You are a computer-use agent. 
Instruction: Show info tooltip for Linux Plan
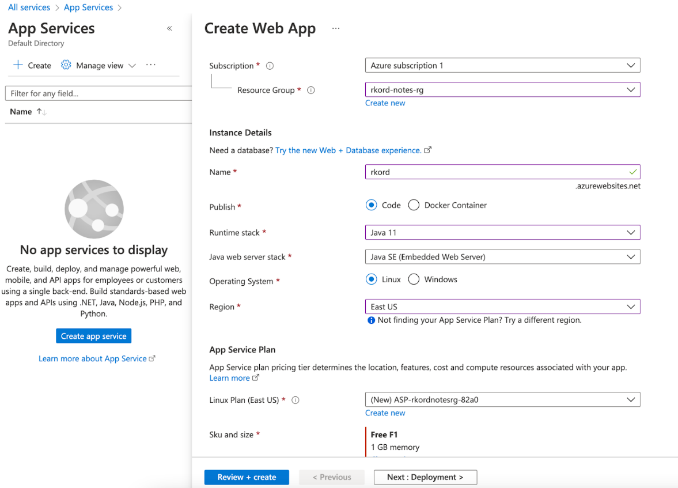(x=296, y=400)
